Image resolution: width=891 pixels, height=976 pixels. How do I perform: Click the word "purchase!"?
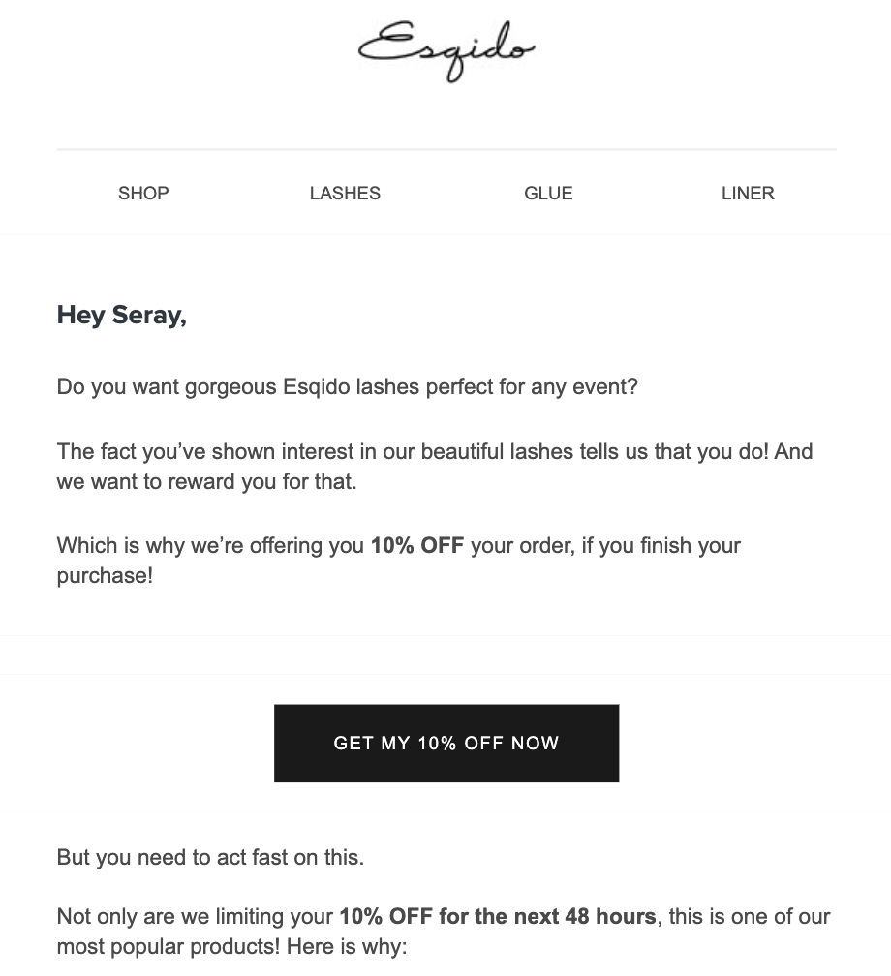click(x=105, y=576)
